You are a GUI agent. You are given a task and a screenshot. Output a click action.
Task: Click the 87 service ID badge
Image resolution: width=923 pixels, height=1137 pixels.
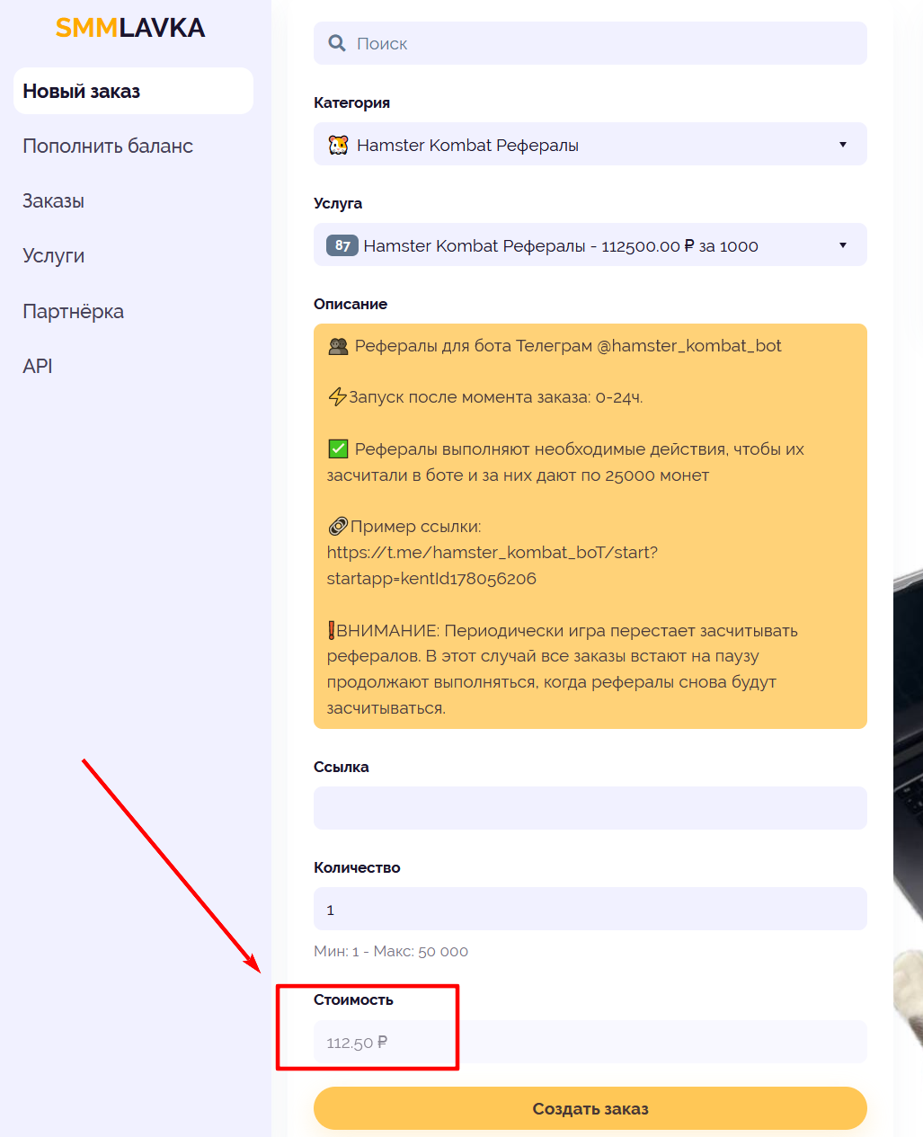(x=342, y=245)
